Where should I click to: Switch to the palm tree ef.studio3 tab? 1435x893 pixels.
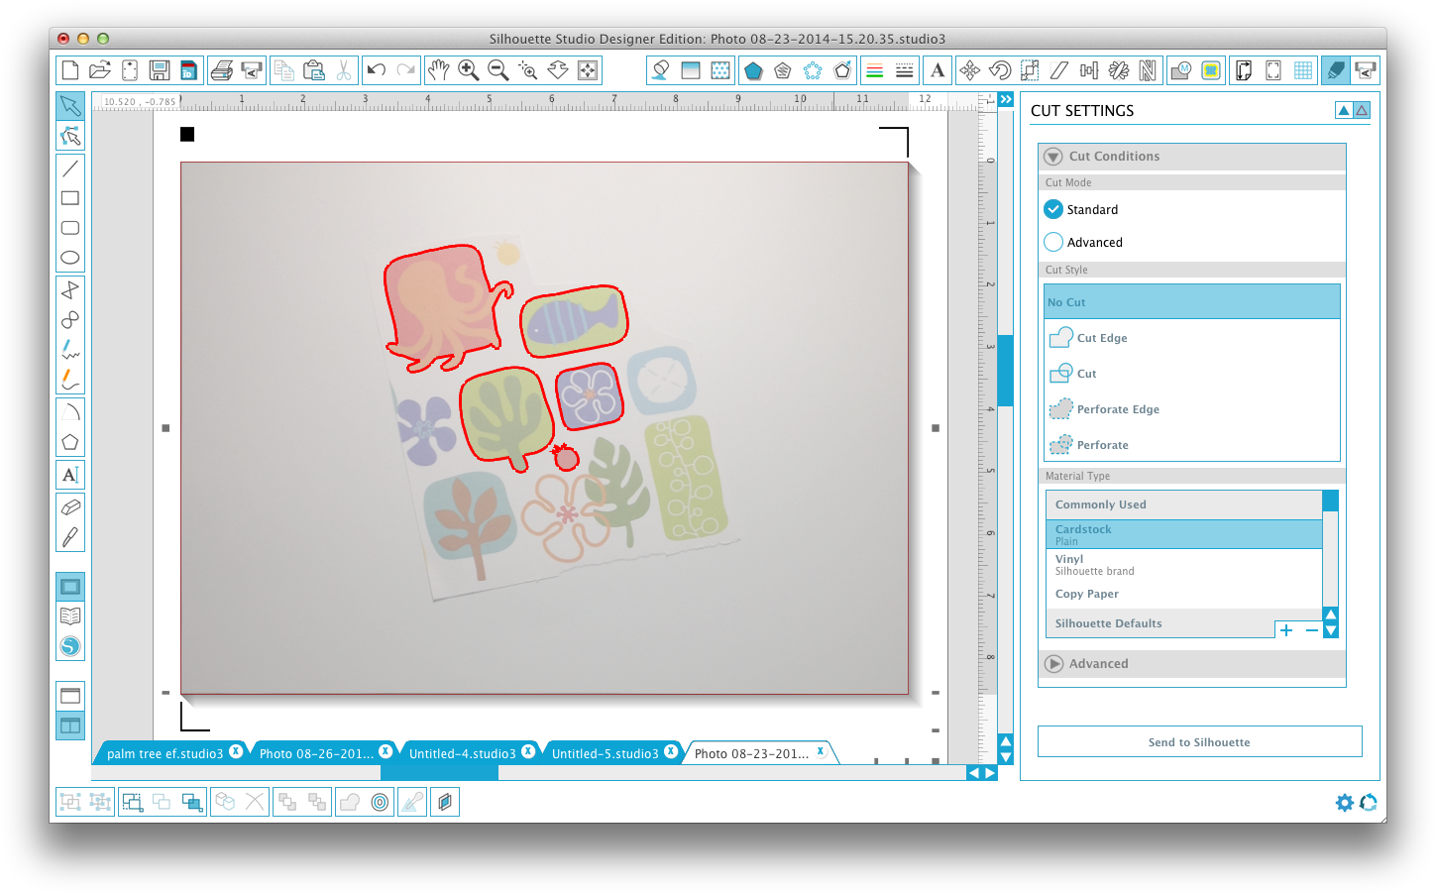click(165, 753)
